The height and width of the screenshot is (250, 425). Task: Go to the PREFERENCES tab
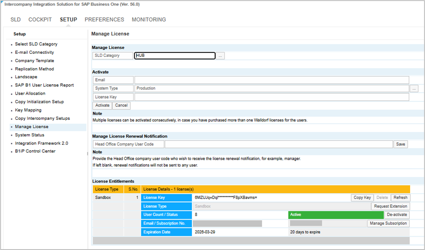click(x=104, y=20)
